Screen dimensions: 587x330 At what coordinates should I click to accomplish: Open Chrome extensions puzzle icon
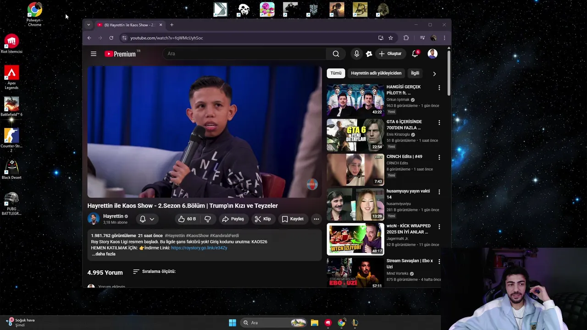tap(406, 38)
